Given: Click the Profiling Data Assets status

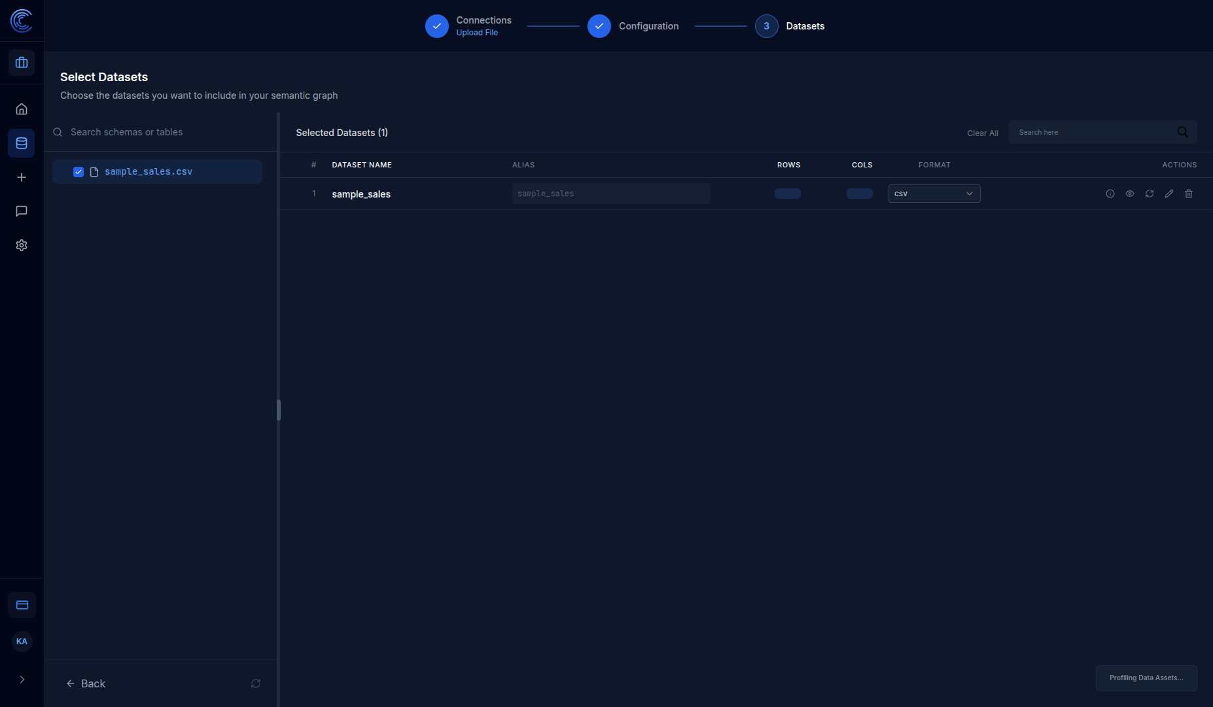Looking at the screenshot, I should click(1146, 678).
